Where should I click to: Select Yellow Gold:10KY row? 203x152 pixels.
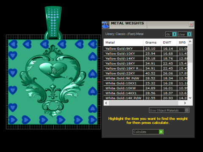coord(145,54)
